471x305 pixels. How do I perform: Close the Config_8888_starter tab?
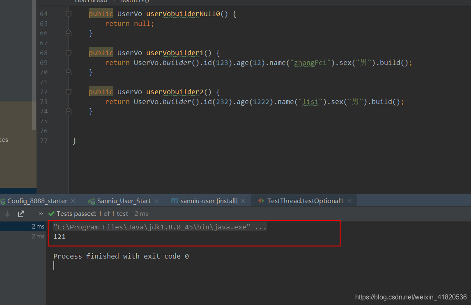coord(73,201)
